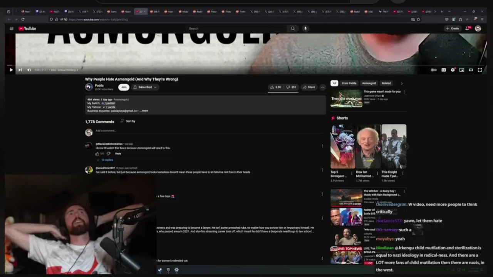Select the From Padda filter chip
This screenshot has width=493, height=277.
[x=349, y=83]
